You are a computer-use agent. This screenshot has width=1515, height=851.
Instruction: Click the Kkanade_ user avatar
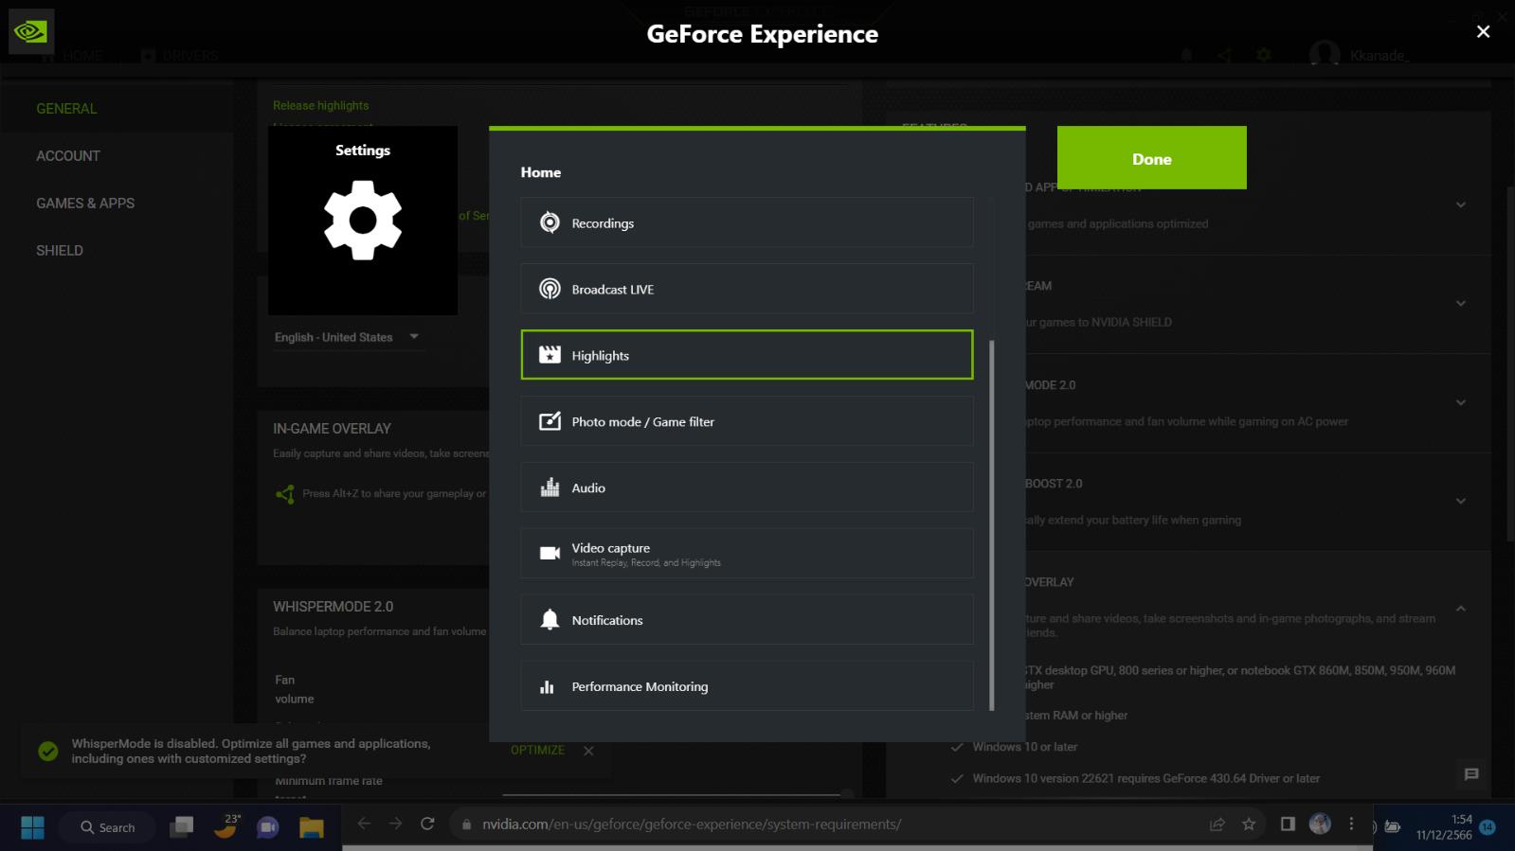[x=1325, y=54]
